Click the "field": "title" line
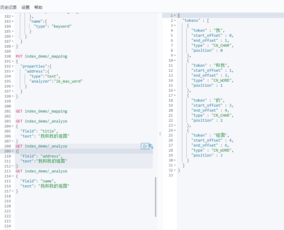The height and width of the screenshot is (230, 284). pos(39,131)
